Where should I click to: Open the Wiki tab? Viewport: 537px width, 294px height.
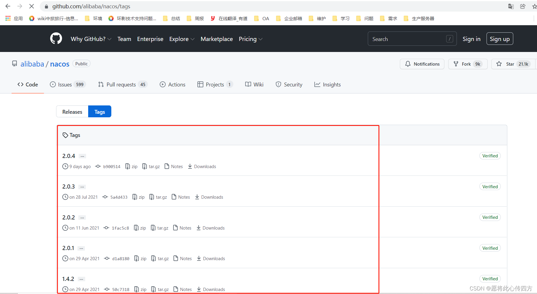click(254, 85)
